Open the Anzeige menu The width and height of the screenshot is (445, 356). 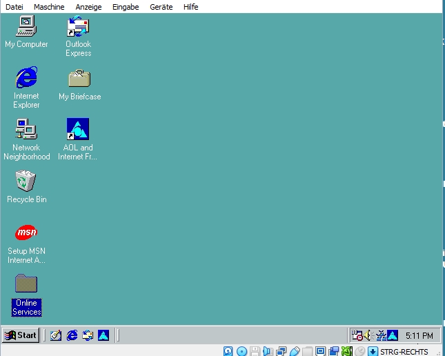[x=88, y=7]
